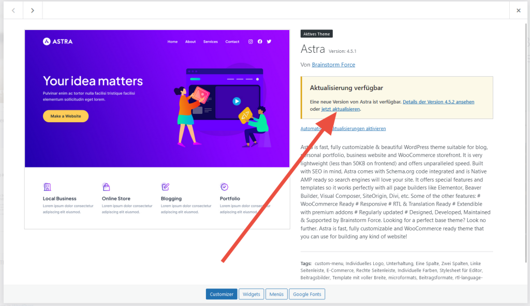Image resolution: width=530 pixels, height=306 pixels.
Task: Click the Twitter icon in the preview header
Action: [269, 41]
